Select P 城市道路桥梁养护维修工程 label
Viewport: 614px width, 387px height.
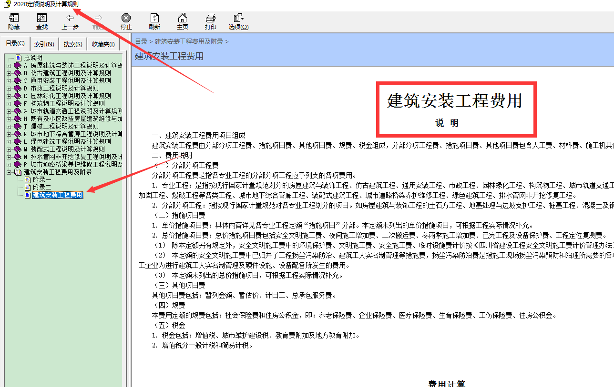pos(73,165)
